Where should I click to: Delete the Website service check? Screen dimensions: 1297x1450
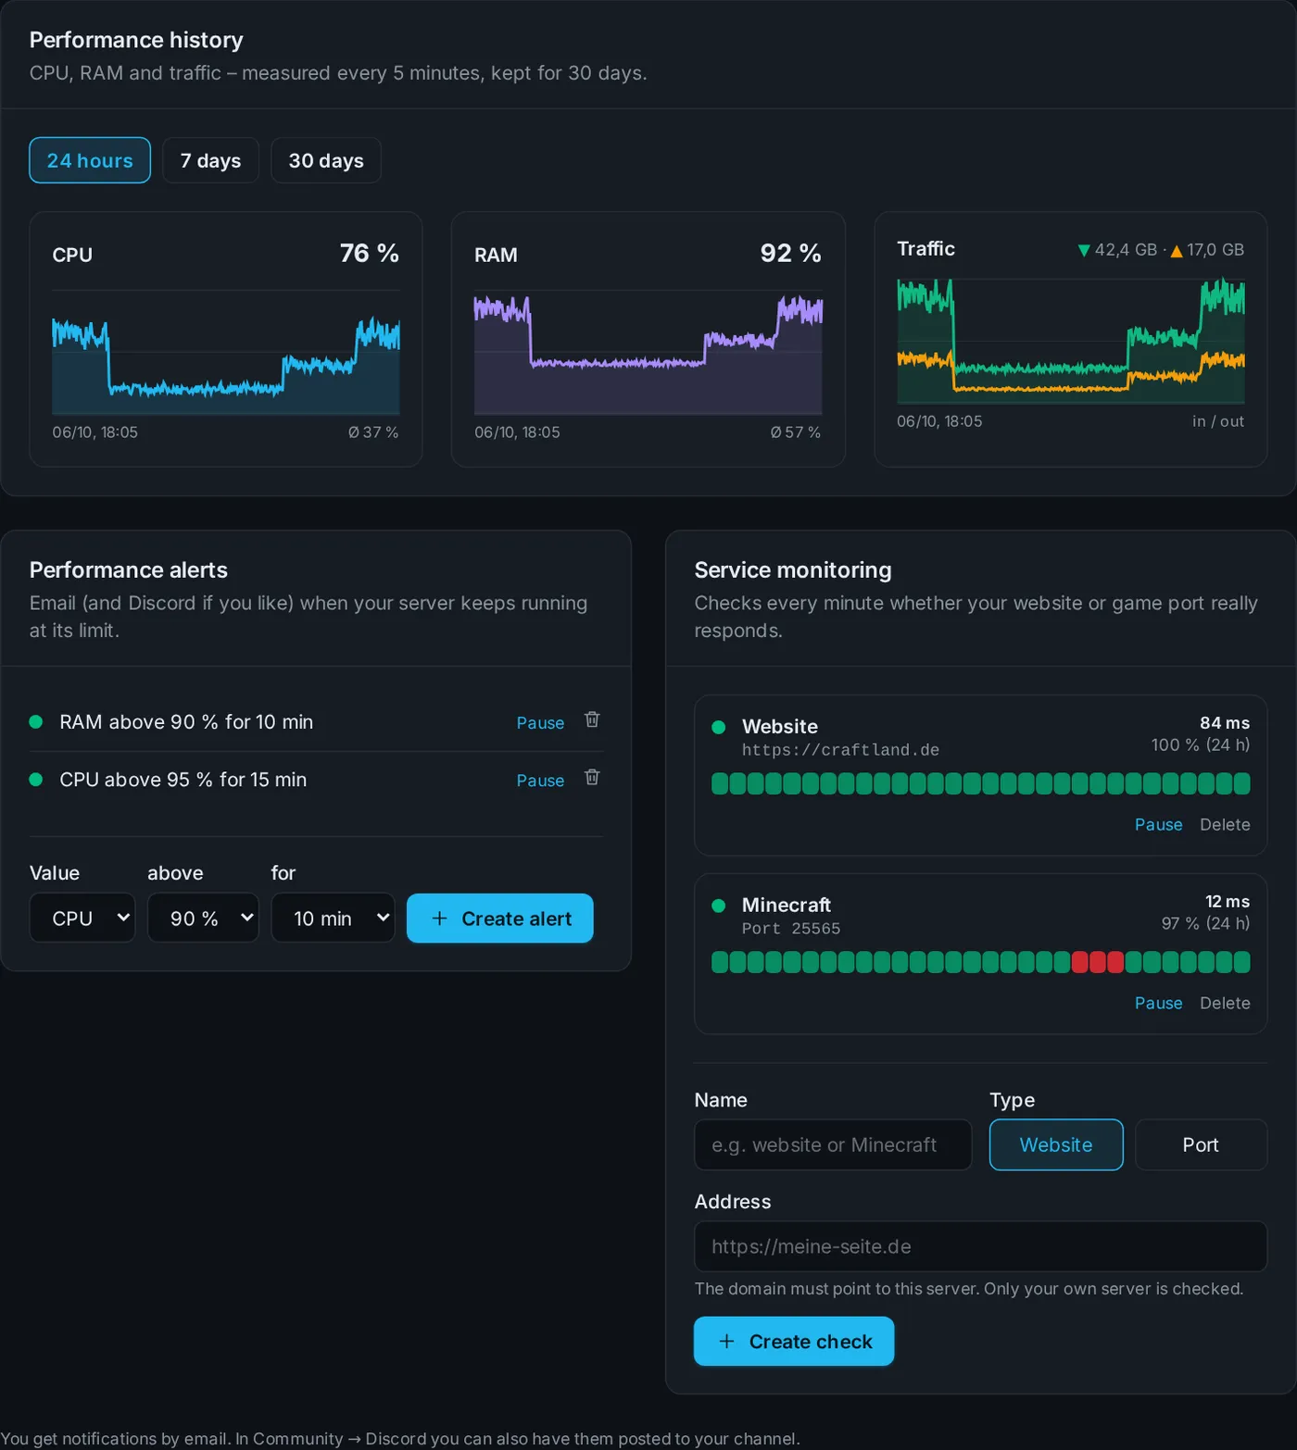pos(1225,824)
